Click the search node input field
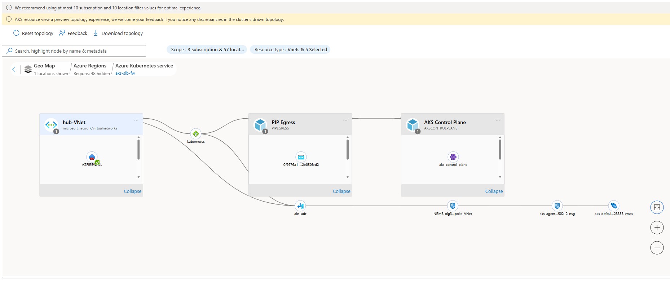Viewport: 670px width, 282px height. [x=74, y=51]
